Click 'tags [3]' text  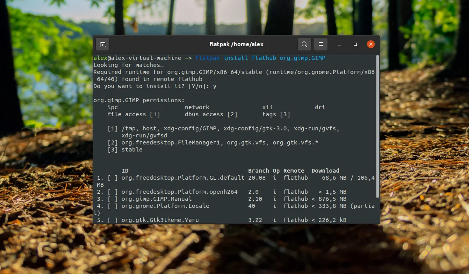pyautogui.click(x=276, y=114)
